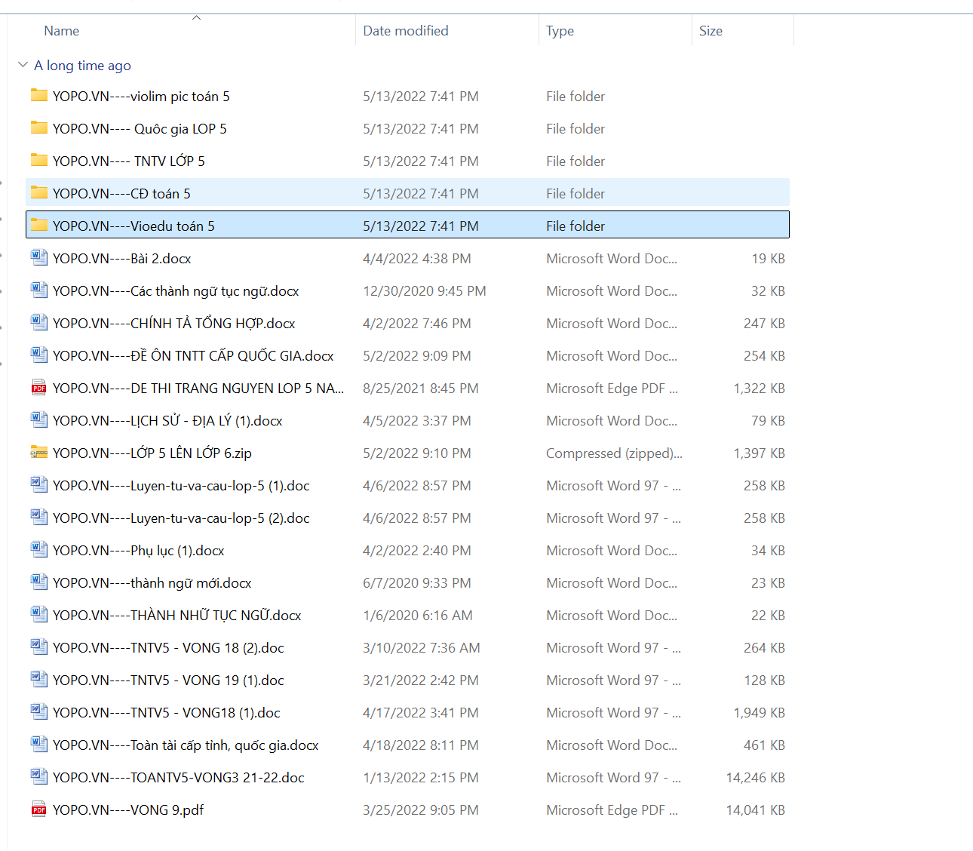Click Word icon of Bài 2.docx
The height and width of the screenshot is (851, 973).
(x=39, y=257)
